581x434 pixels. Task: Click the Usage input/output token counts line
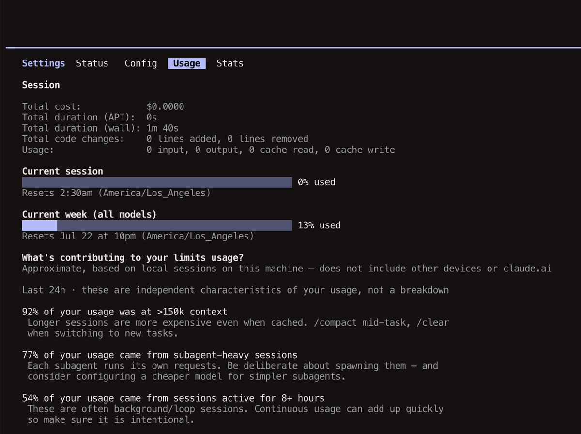point(209,150)
